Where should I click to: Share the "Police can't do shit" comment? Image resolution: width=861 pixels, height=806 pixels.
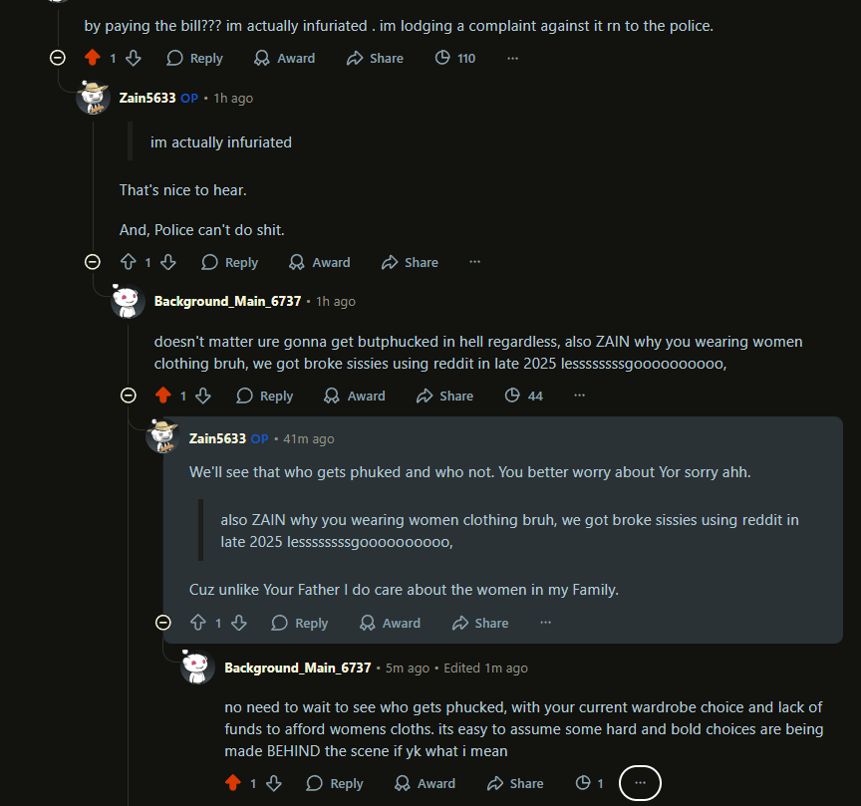(410, 262)
